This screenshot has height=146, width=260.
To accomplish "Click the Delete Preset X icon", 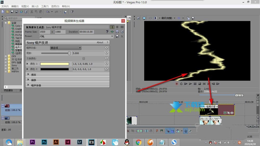I will (122, 36).
